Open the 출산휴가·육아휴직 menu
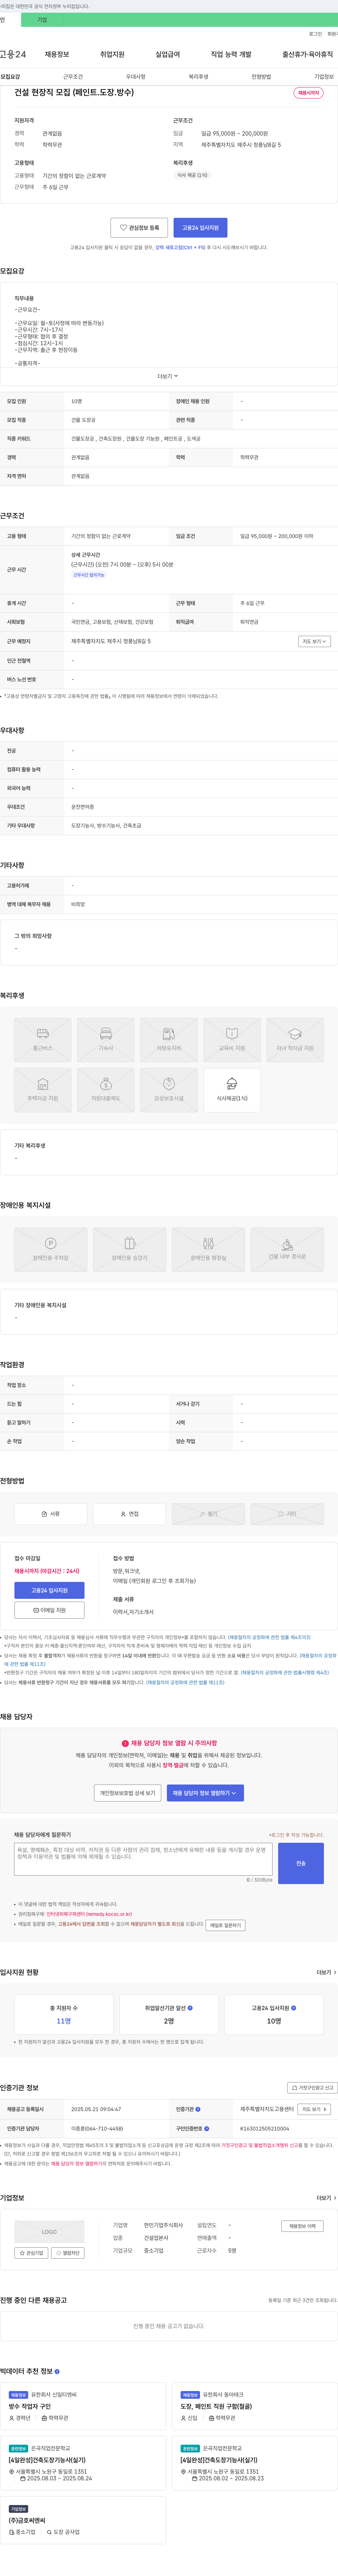Image resolution: width=338 pixels, height=2576 pixels. 307,54
